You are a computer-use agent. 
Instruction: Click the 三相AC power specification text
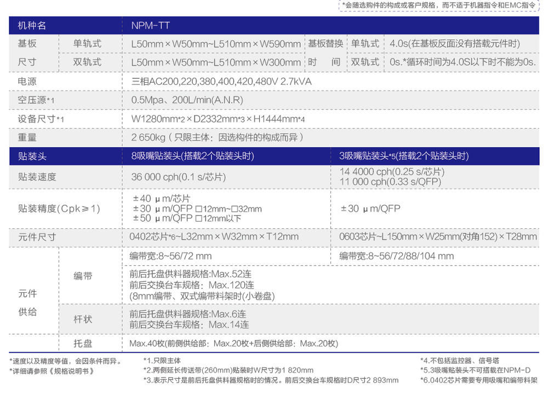[221, 82]
